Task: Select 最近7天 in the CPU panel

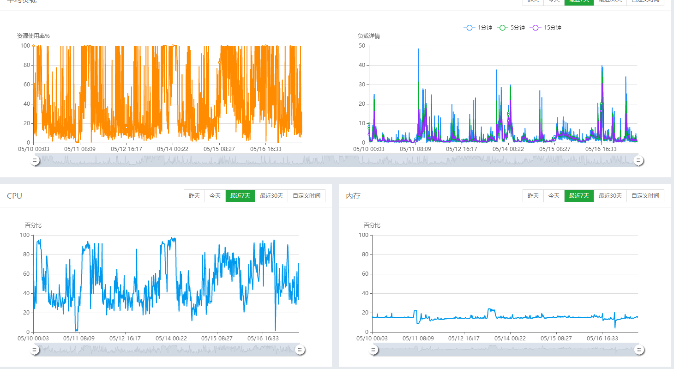Action: click(x=240, y=196)
